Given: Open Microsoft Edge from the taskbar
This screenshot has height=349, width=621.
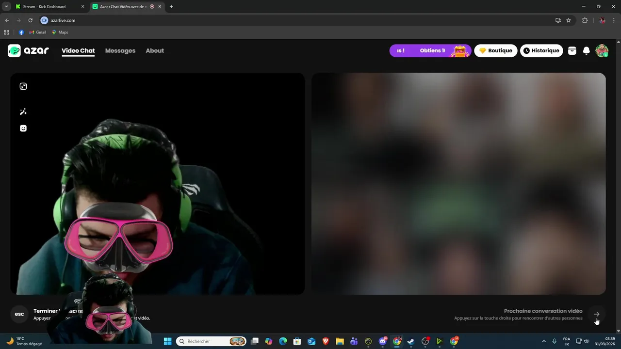Looking at the screenshot, I should tap(283, 341).
